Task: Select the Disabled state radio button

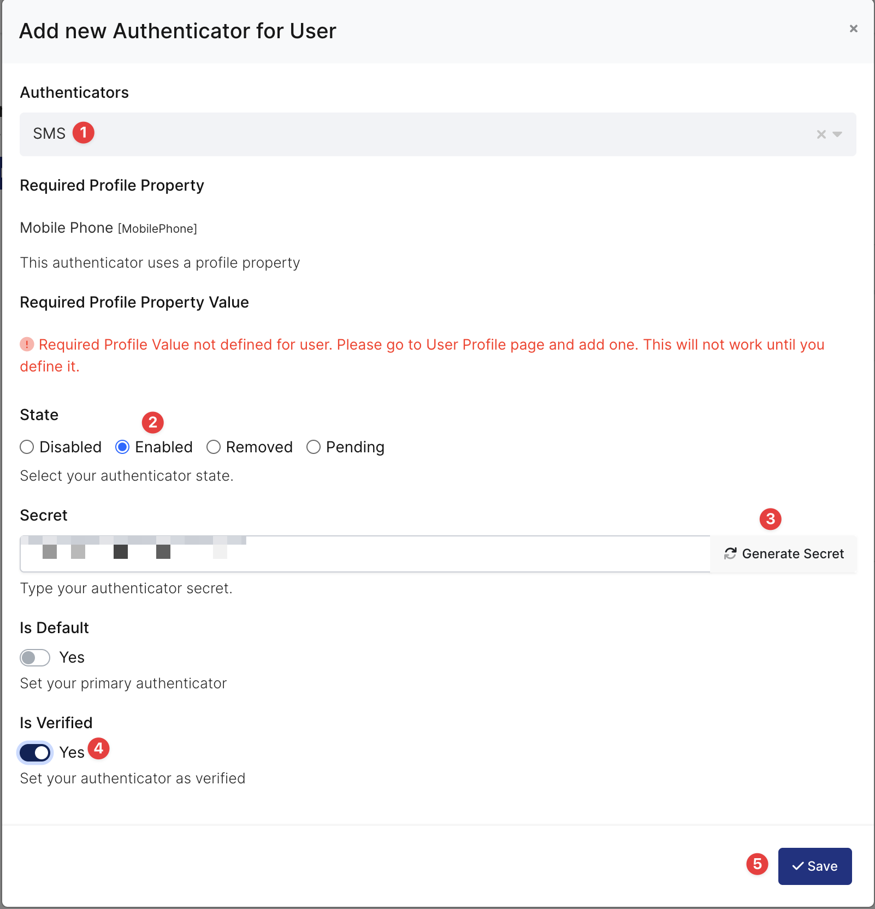Action: pos(27,447)
